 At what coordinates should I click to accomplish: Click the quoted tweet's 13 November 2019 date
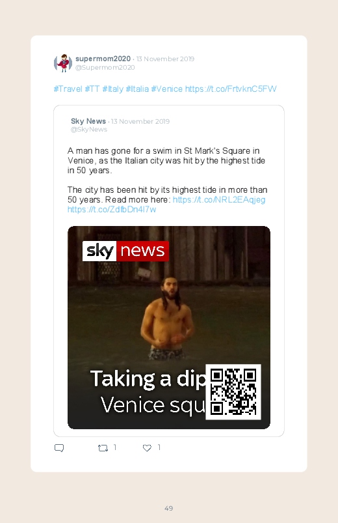(140, 121)
